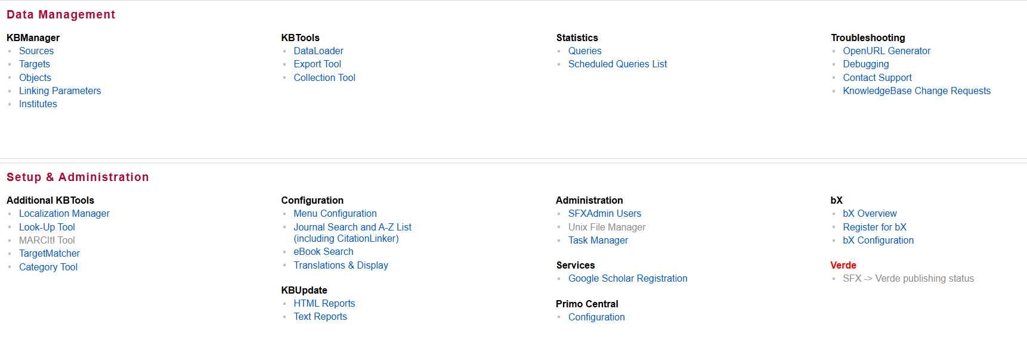
Task: Open the Localization Manager
Action: 64,214
